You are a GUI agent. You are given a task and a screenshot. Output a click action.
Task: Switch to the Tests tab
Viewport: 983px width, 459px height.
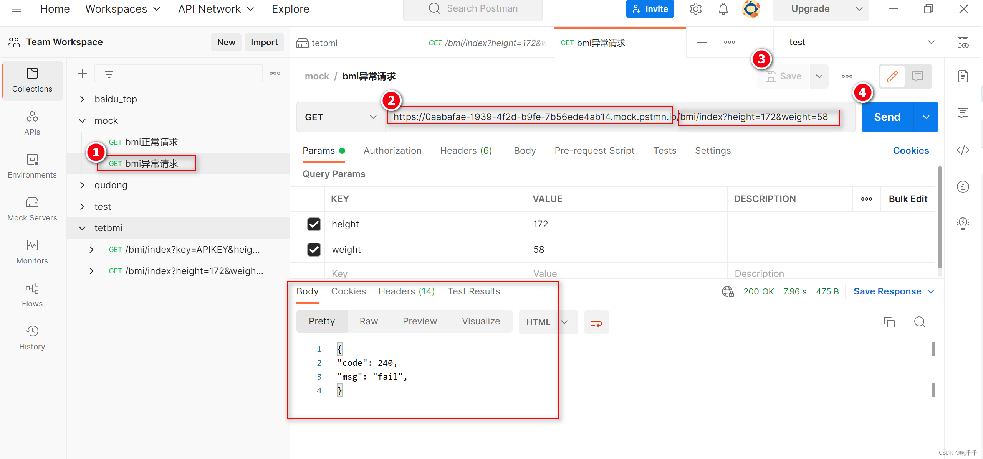(665, 151)
